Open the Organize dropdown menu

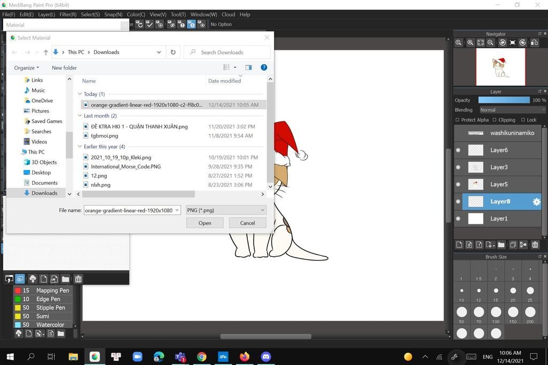(27, 68)
